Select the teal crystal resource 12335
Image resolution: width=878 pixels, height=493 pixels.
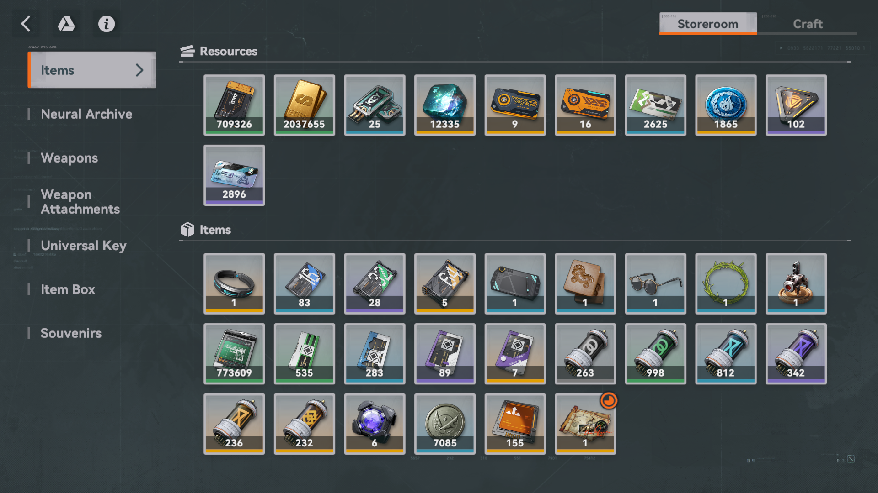tap(444, 105)
